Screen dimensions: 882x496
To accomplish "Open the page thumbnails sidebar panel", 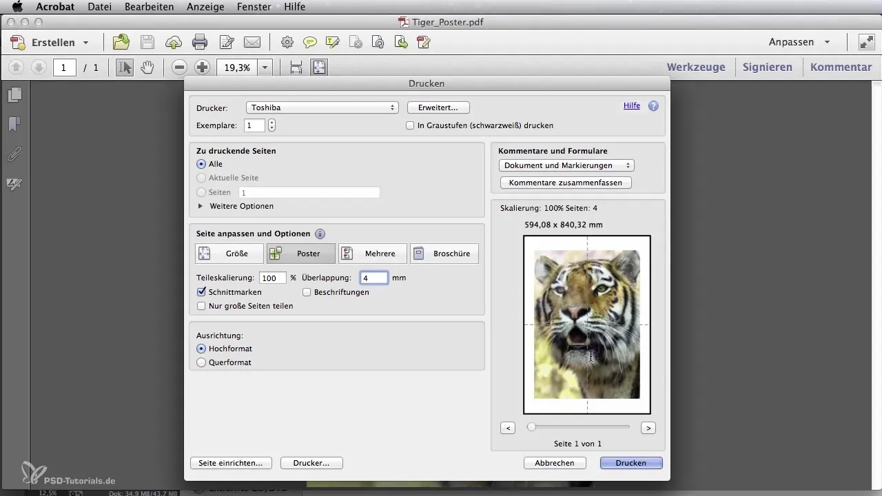I will coord(14,94).
